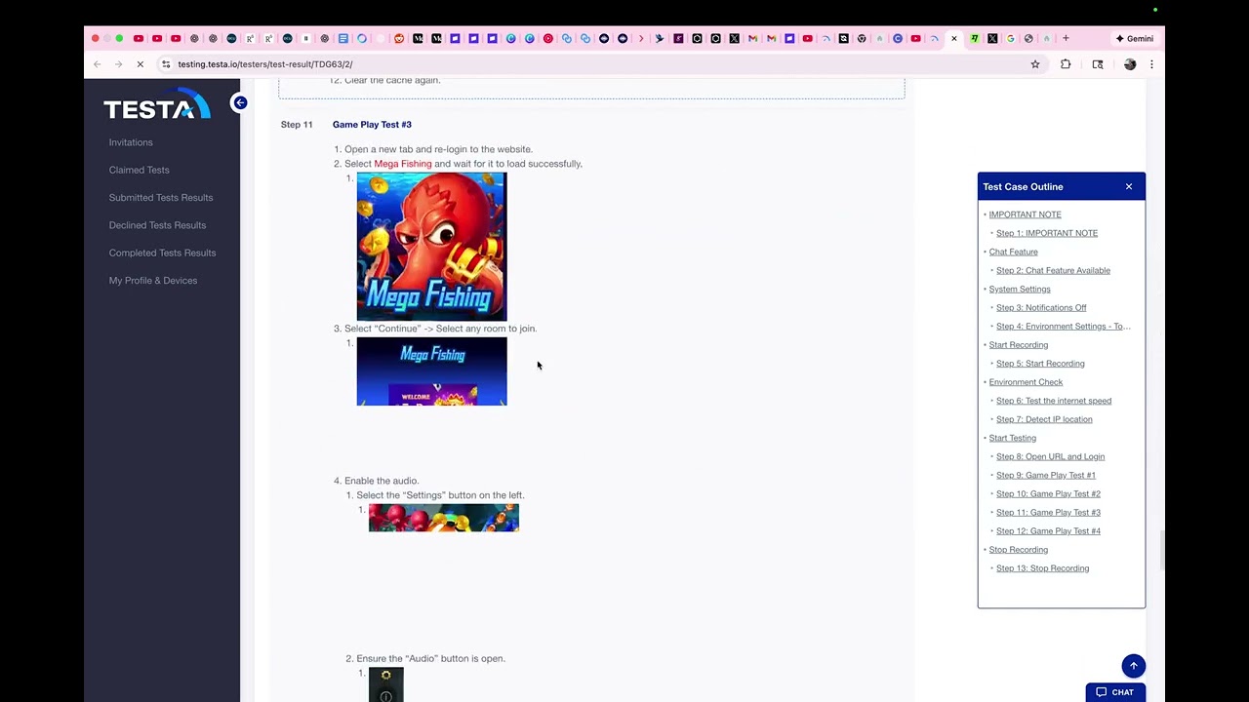Click the browser back arrow
Image resolution: width=1249 pixels, height=702 pixels.
tap(97, 64)
